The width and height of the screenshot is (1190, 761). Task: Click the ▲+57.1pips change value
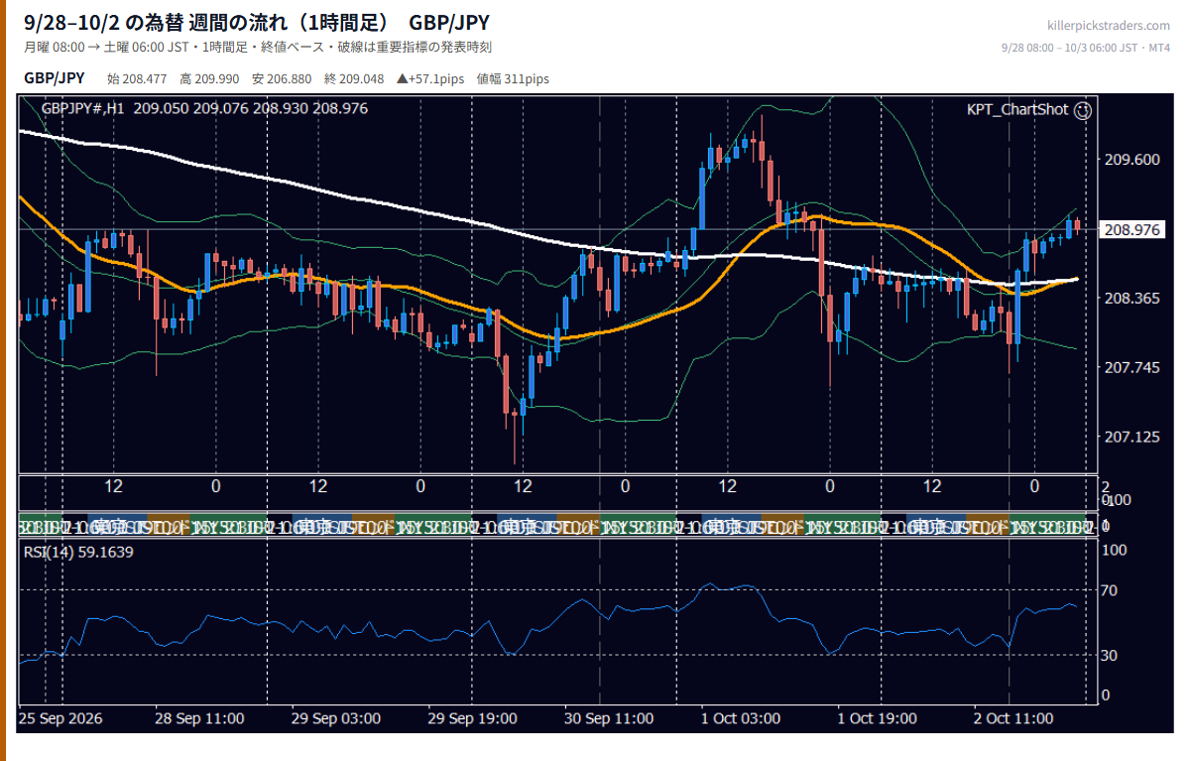click(431, 79)
